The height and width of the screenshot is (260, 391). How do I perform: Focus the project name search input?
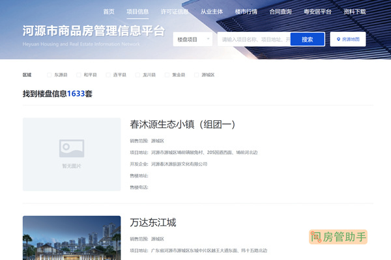254,39
